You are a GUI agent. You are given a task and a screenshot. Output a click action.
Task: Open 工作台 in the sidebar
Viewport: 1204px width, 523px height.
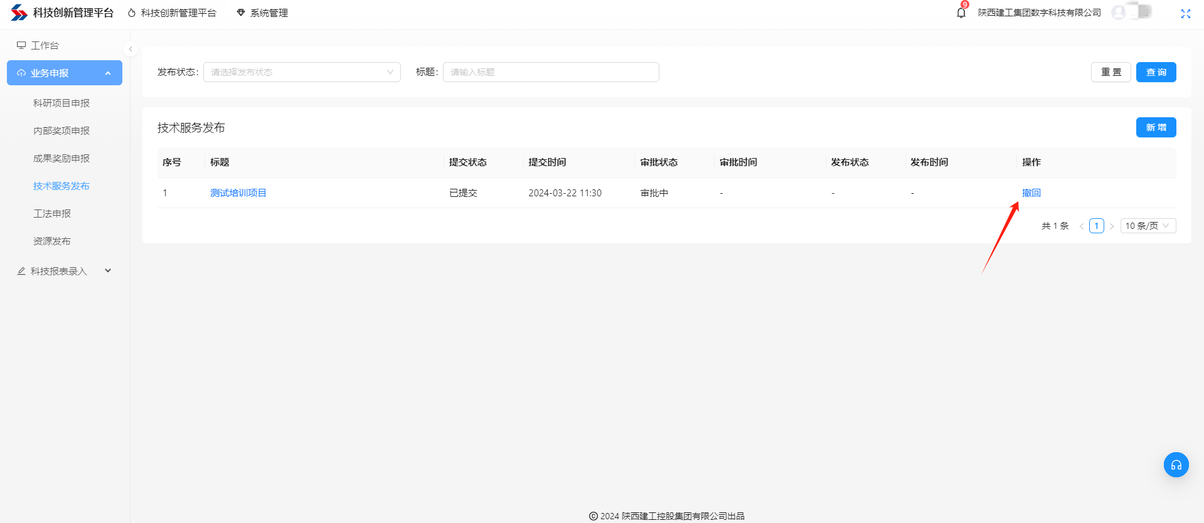[45, 45]
